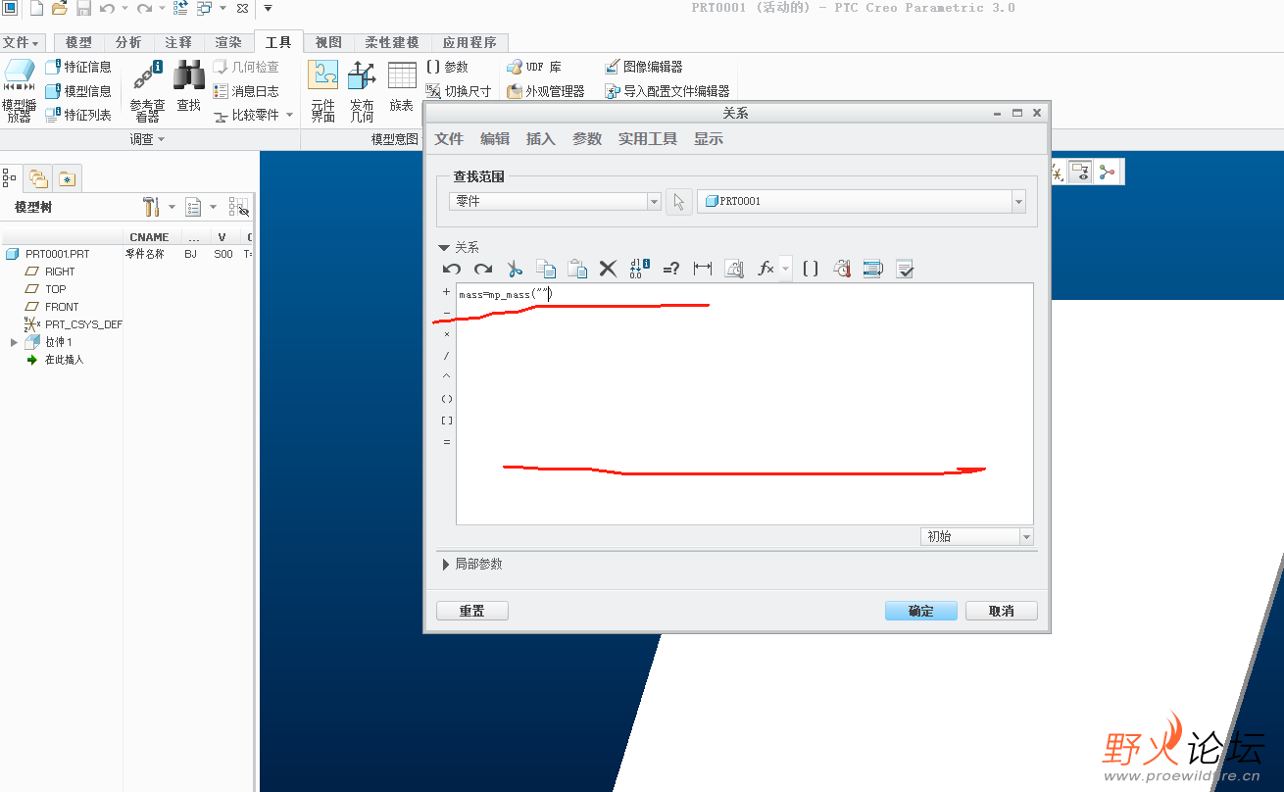Open 特征列表 feature list
This screenshot has width=1284, height=792.
(x=78, y=115)
